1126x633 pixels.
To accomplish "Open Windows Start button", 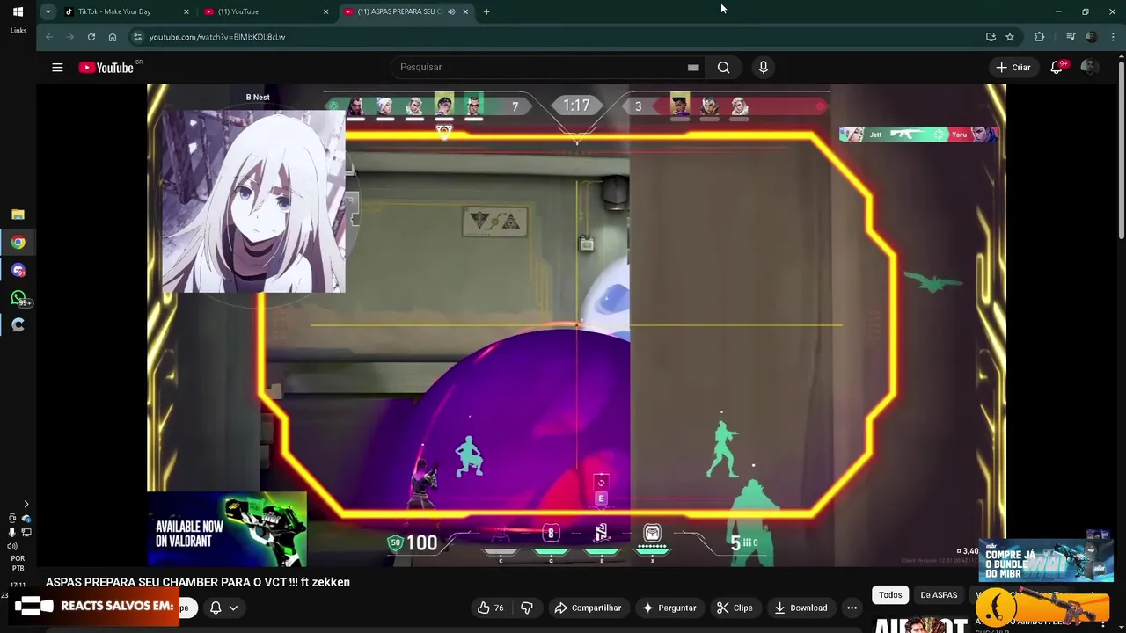I will pos(18,11).
